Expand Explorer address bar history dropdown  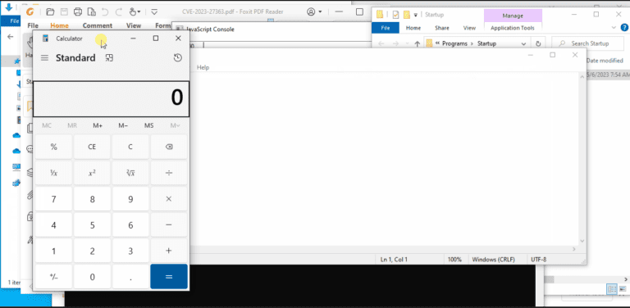coord(523,43)
